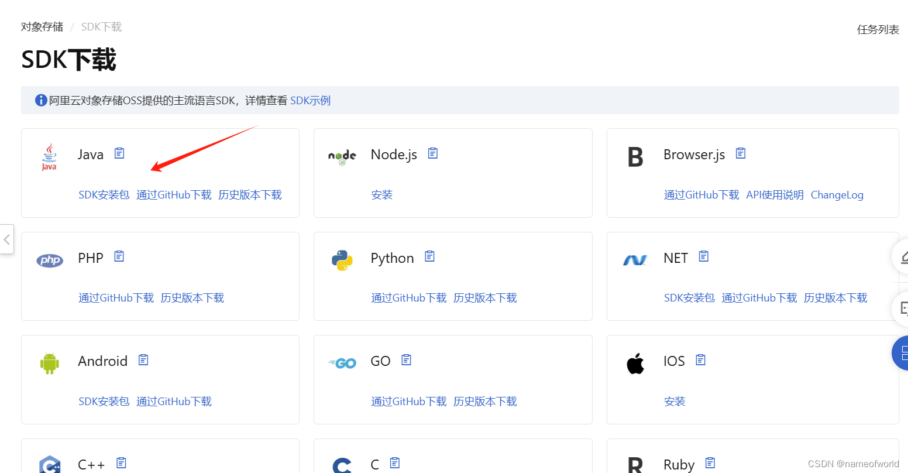Open the Browser.js documentation icon

[x=741, y=153]
